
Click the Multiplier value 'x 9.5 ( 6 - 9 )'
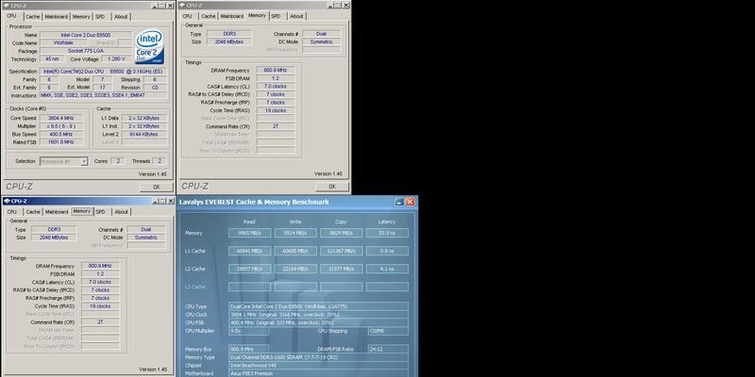tap(61, 126)
